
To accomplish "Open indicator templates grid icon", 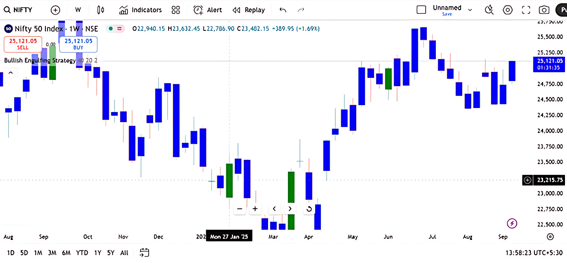I will [175, 10].
